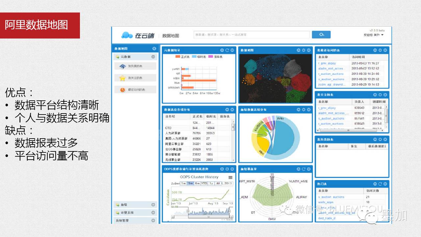Open ODPS Cluster History chart menu
The image size is (421, 237).
(x=231, y=177)
